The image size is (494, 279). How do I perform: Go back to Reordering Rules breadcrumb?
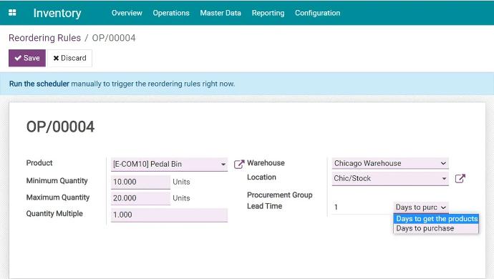pos(44,38)
